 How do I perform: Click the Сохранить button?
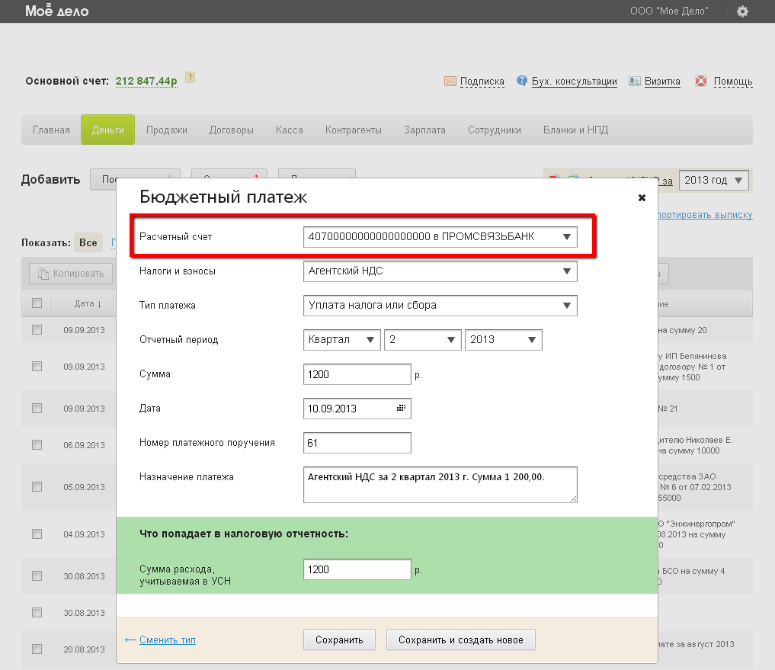pyautogui.click(x=339, y=640)
